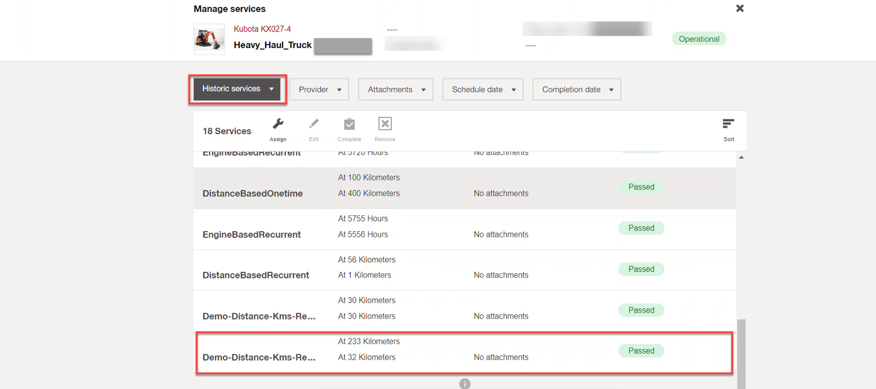Viewport: 876px width, 389px height.
Task: Click the Assign wrench icon
Action: 278,124
